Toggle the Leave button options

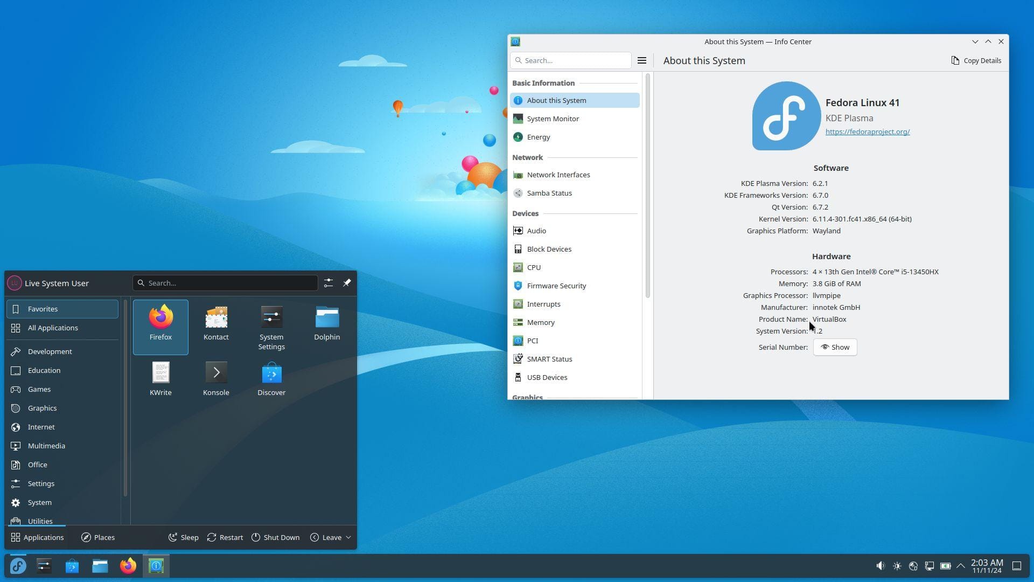coord(348,537)
